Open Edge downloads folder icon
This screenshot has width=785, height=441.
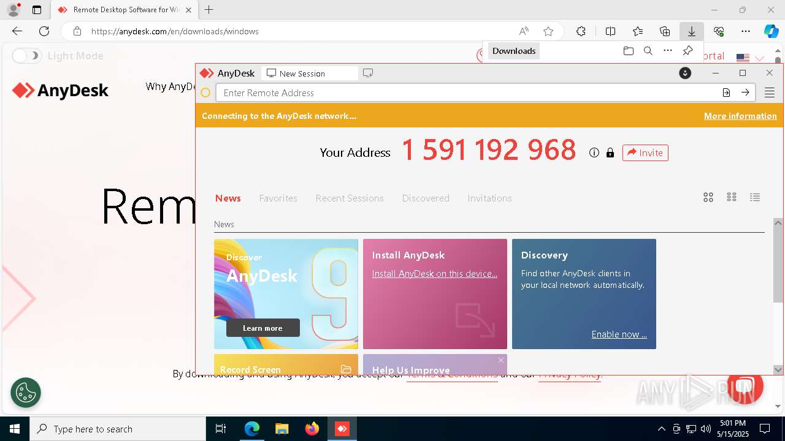click(628, 51)
